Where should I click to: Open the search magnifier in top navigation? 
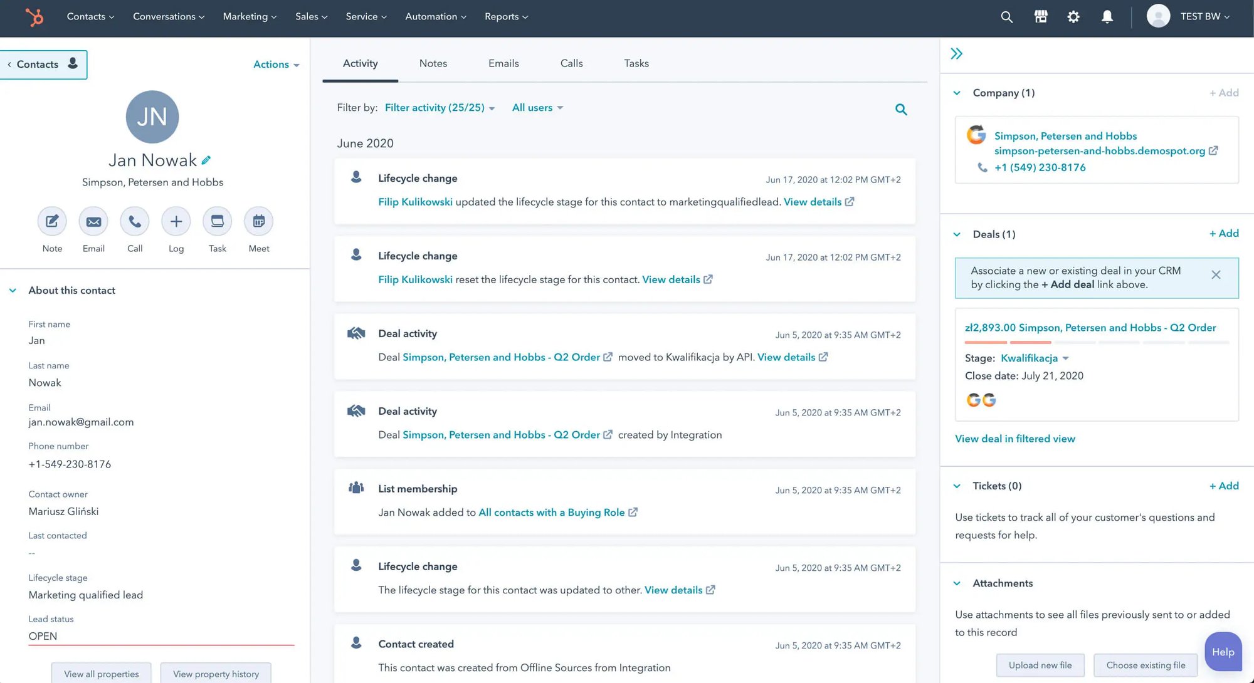(x=1006, y=17)
